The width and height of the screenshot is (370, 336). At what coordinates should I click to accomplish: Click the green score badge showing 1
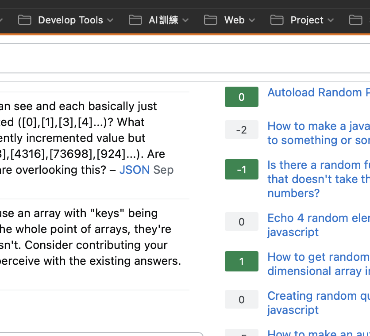[x=241, y=261]
